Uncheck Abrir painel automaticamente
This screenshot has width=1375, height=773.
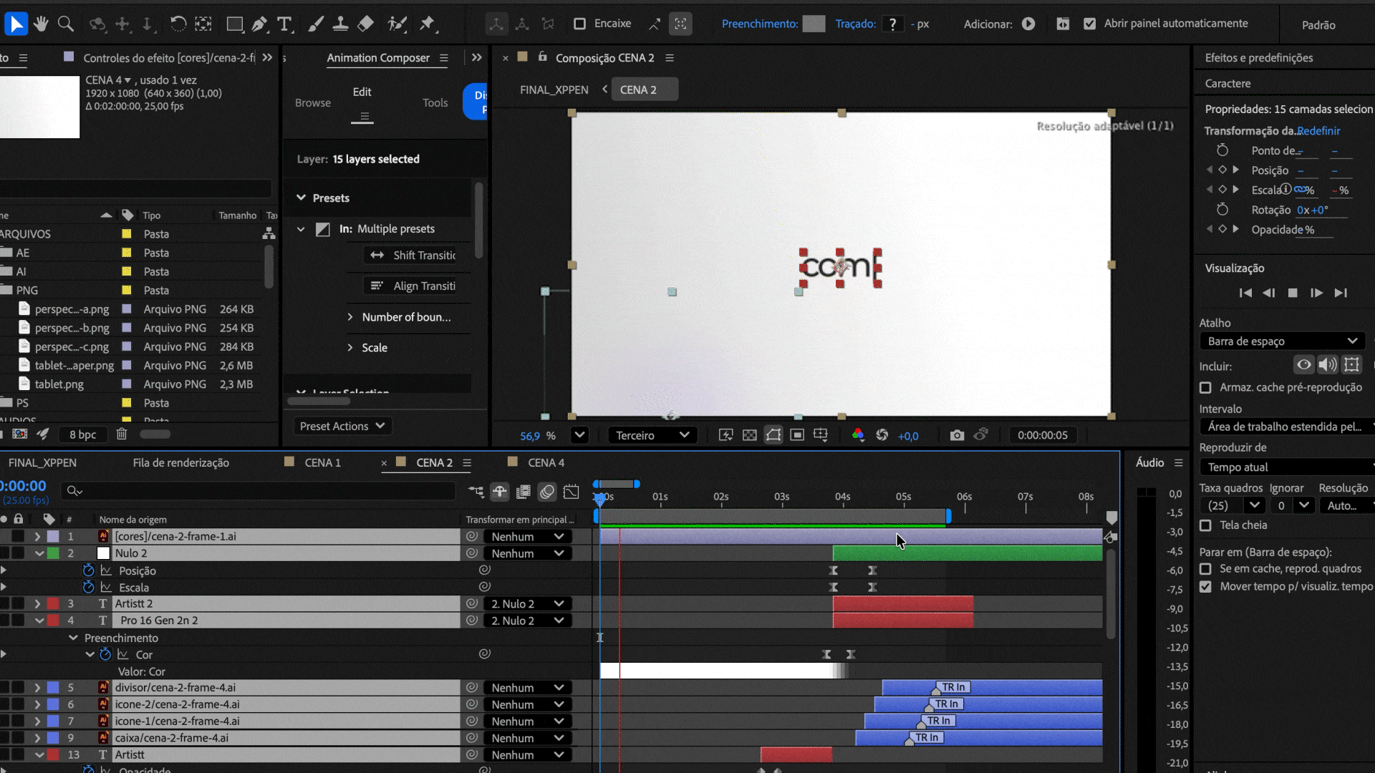[1089, 24]
